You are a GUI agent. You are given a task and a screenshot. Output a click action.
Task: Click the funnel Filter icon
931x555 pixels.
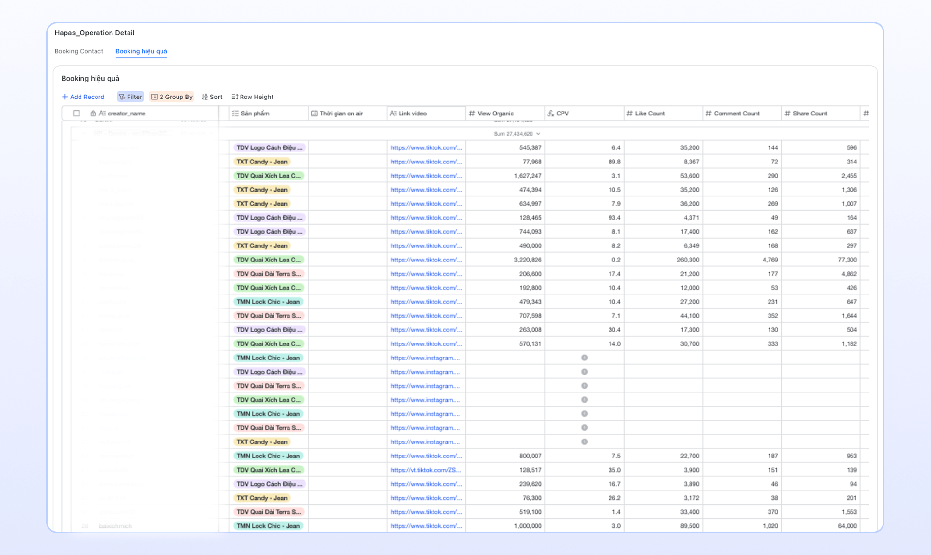(x=122, y=97)
